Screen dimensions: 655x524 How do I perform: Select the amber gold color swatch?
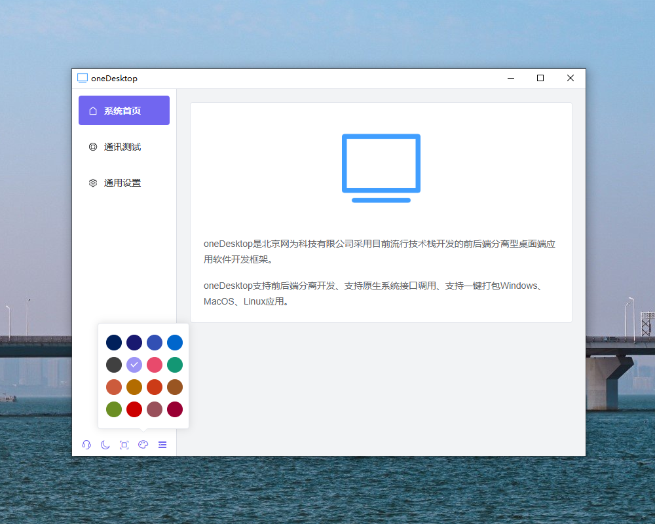pyautogui.click(x=134, y=387)
